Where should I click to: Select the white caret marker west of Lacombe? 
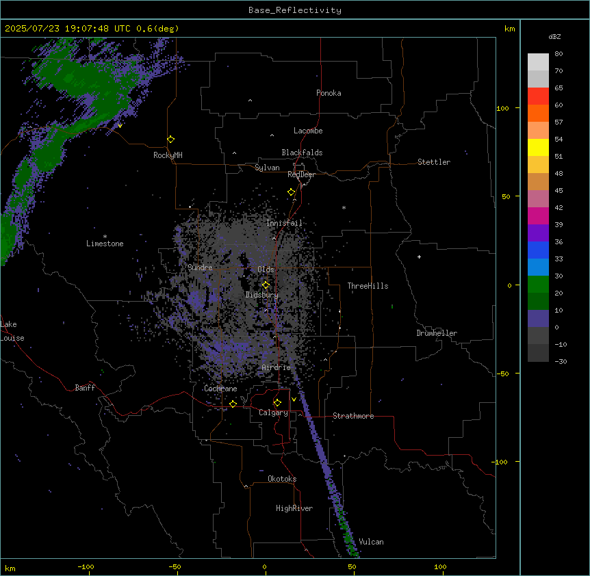coord(272,135)
